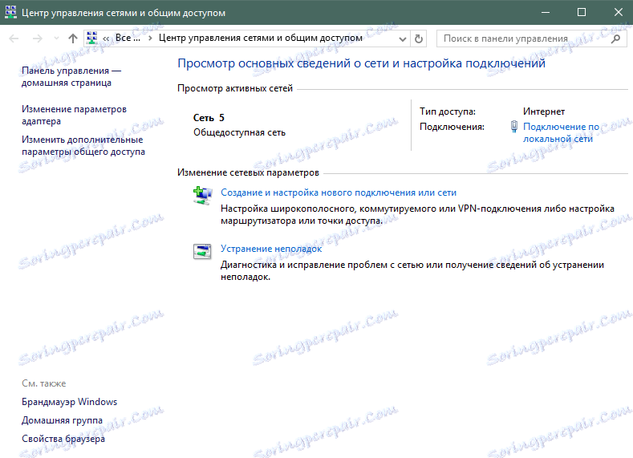Image resolution: width=633 pixels, height=458 pixels.
Task: Open 'Изменить дополнительные параметры общего доступа'
Action: click(x=83, y=146)
